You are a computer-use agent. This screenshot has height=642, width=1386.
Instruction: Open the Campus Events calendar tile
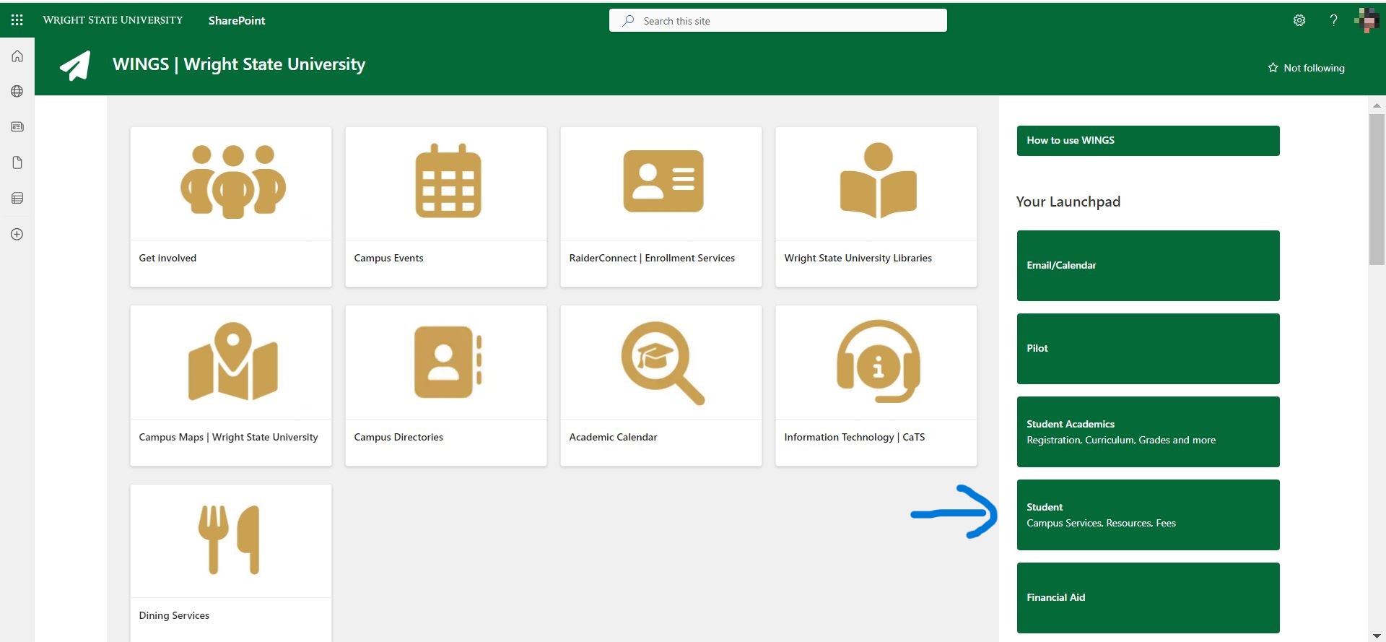(446, 207)
